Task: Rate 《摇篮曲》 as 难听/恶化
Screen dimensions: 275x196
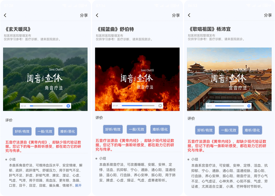Action: (160, 129)
